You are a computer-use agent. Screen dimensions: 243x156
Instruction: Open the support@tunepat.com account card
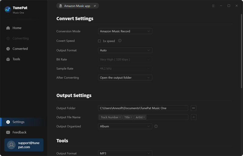(x=24, y=145)
